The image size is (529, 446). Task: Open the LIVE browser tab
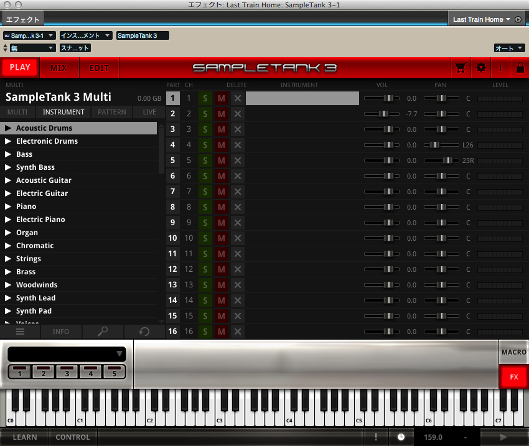tap(149, 112)
